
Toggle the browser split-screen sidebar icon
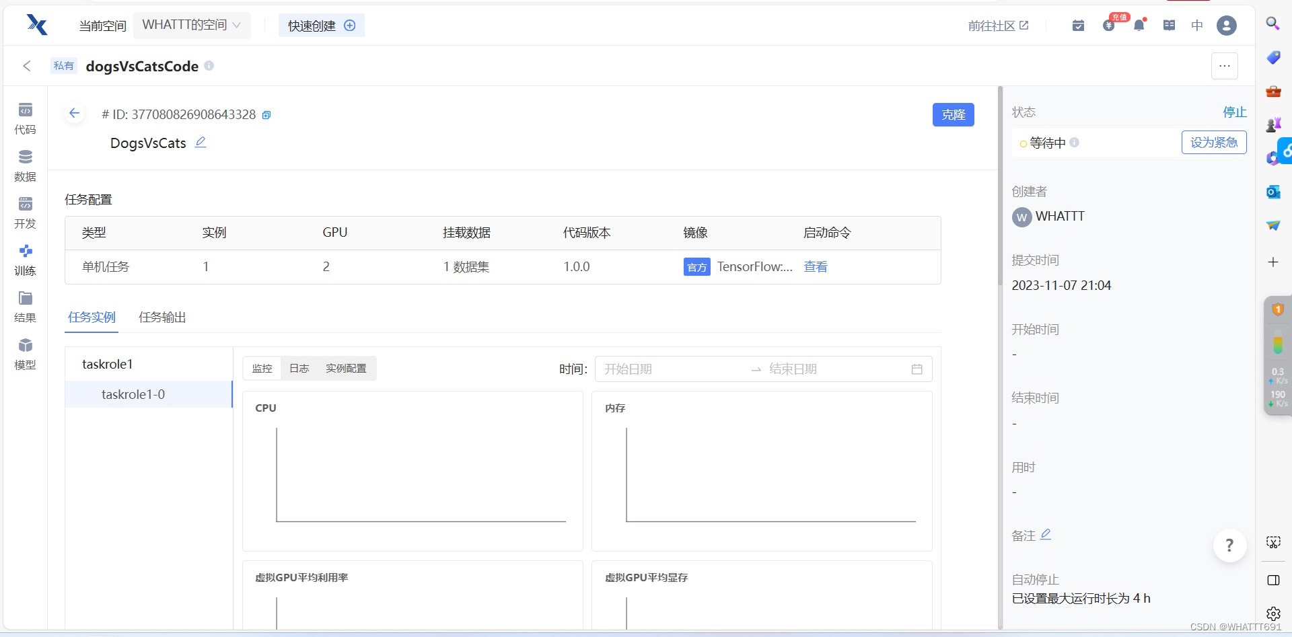tap(1273, 580)
